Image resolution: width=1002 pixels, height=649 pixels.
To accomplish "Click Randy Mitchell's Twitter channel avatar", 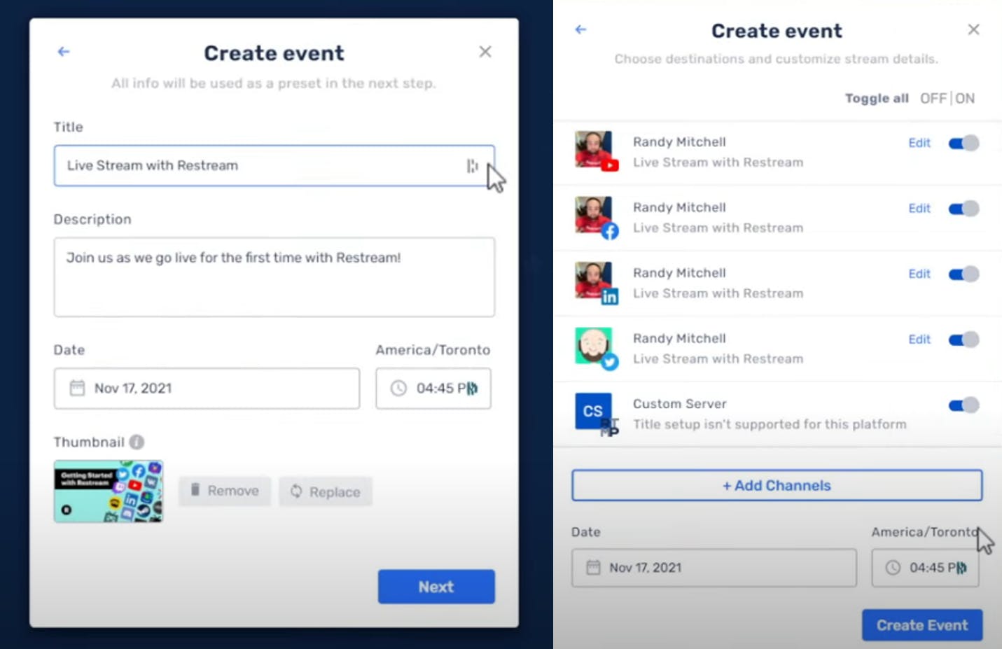I will click(595, 347).
